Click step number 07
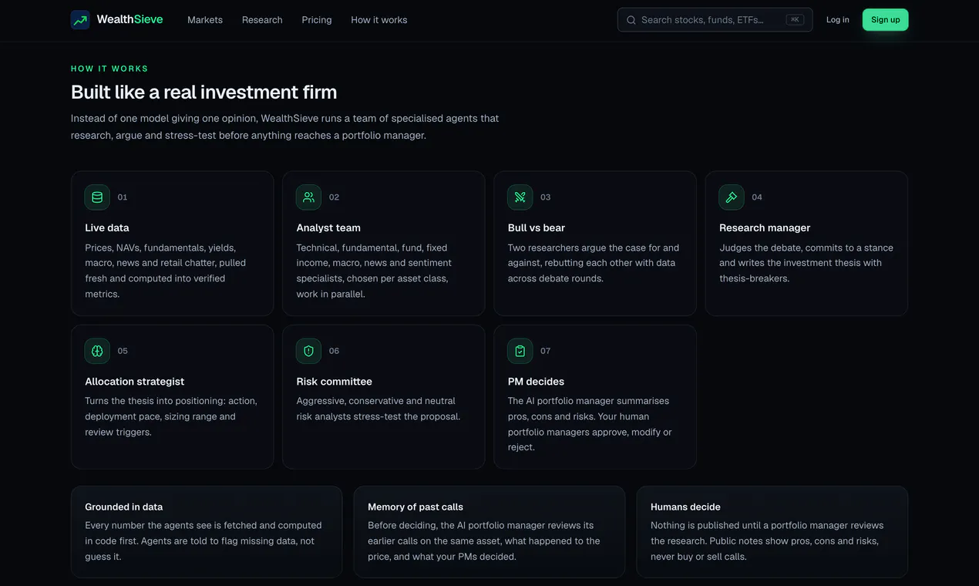The height and width of the screenshot is (586, 979). click(x=546, y=351)
